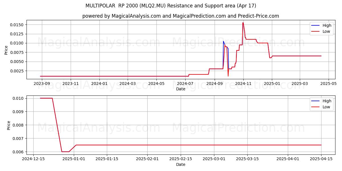Click the 2023-11 tick label
The width and height of the screenshot is (342, 171).
pyautogui.click(x=71, y=84)
